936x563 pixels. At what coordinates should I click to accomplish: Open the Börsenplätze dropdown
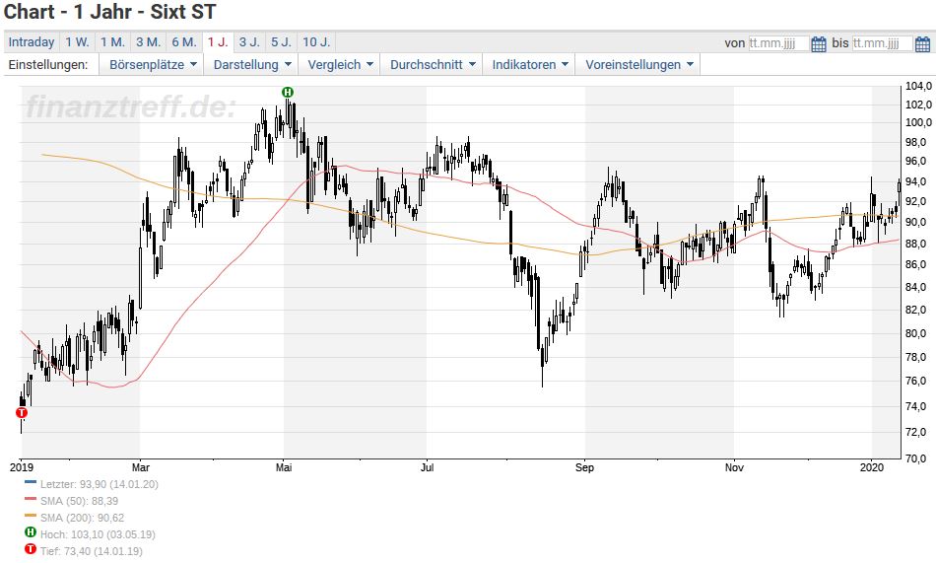coord(152,64)
